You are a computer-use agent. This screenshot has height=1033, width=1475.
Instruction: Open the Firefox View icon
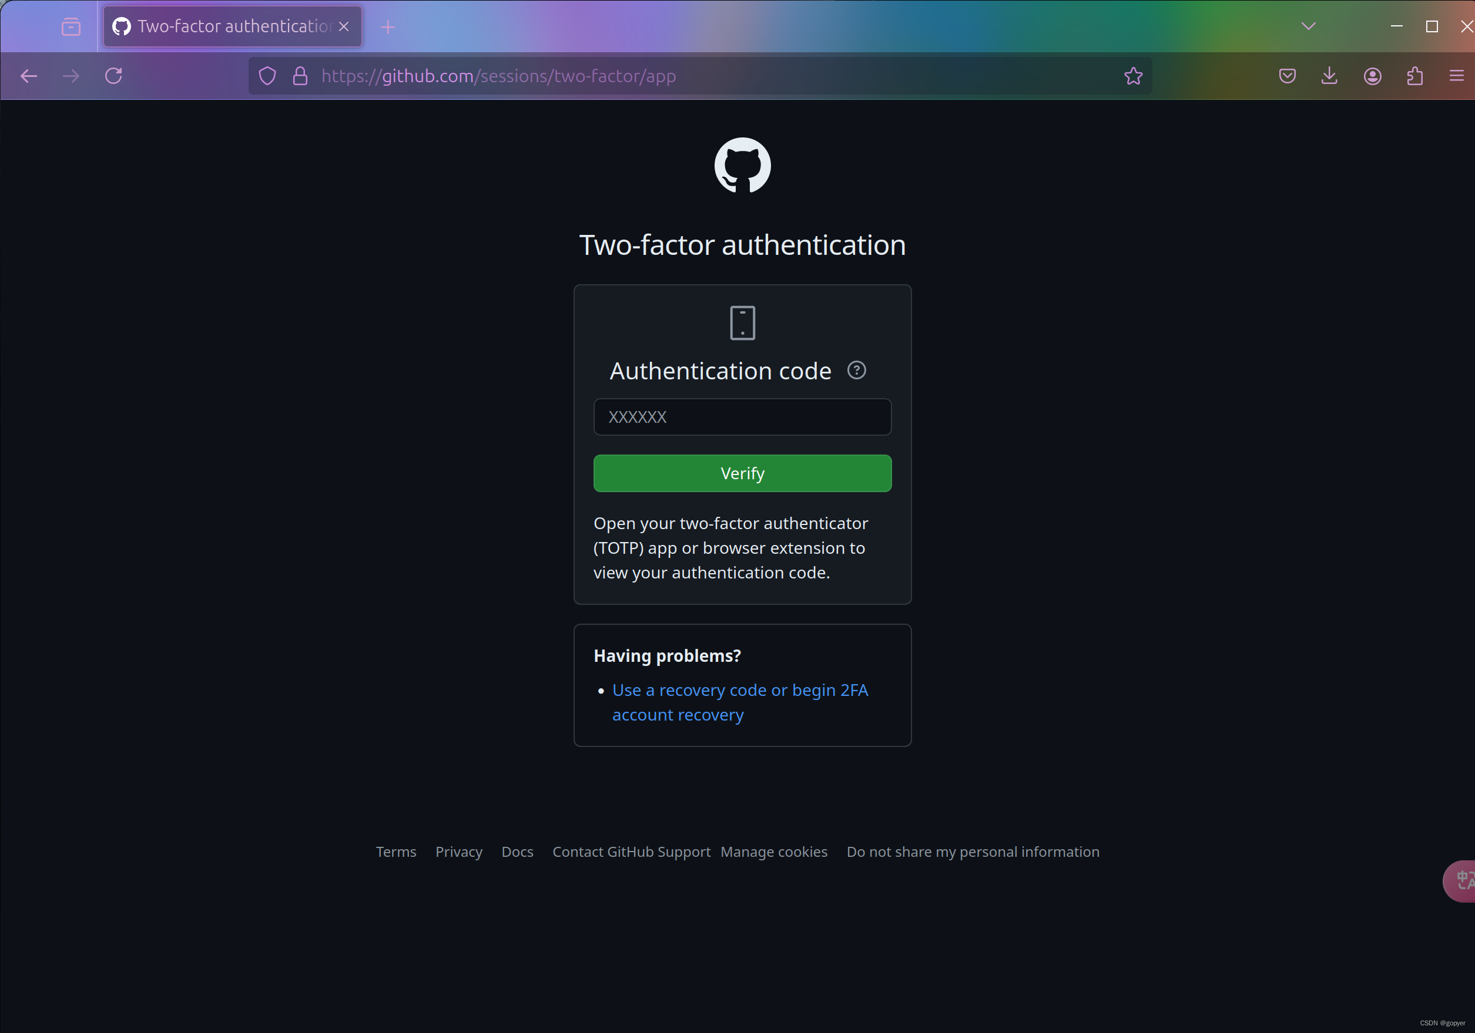click(x=71, y=26)
